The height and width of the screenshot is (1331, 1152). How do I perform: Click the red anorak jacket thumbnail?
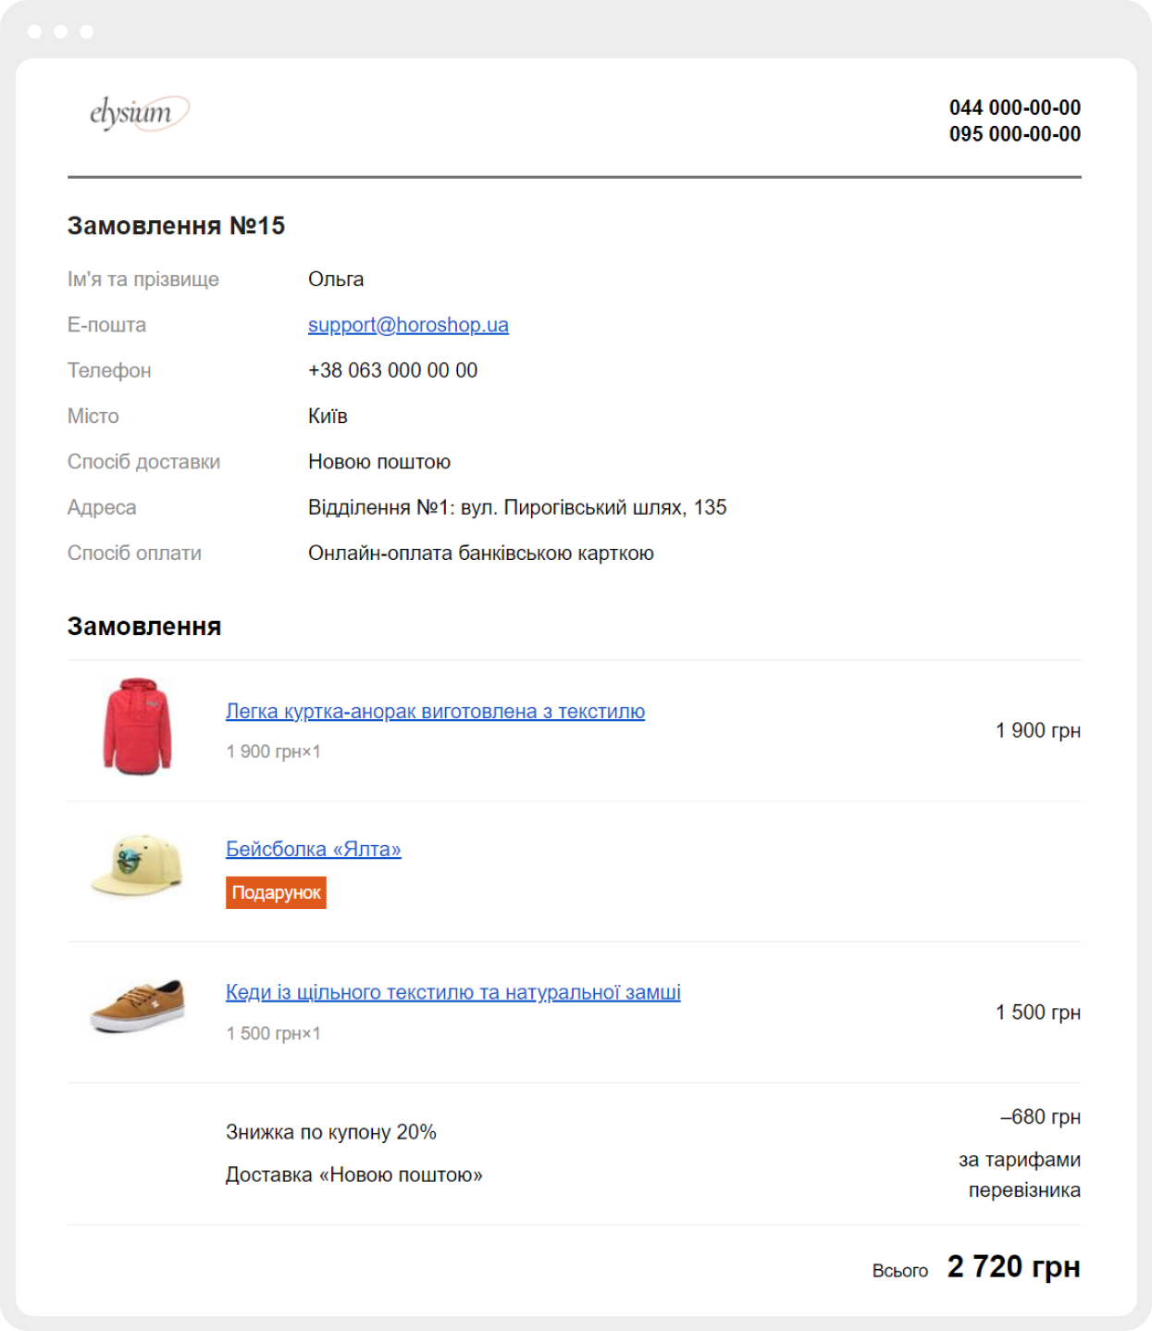tap(137, 727)
